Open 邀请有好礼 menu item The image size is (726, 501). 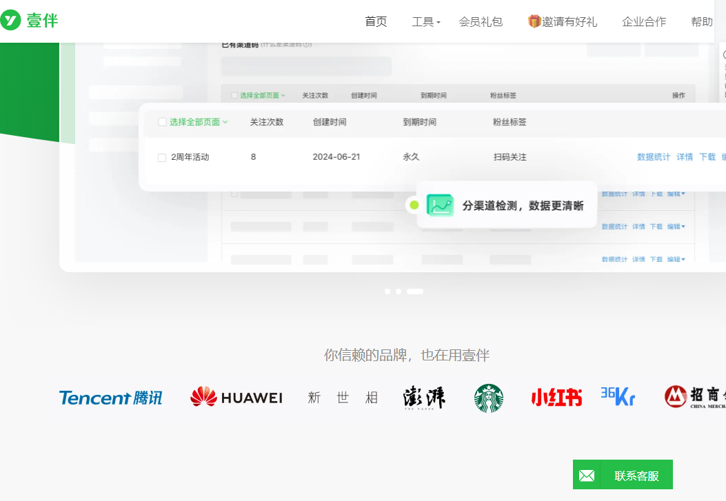569,22
